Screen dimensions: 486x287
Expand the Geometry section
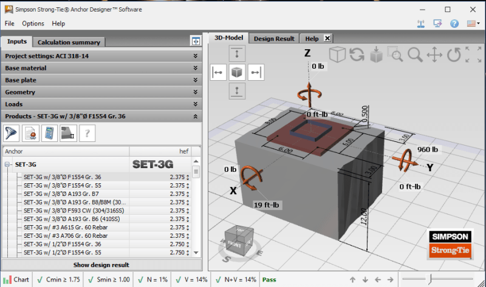point(101,92)
